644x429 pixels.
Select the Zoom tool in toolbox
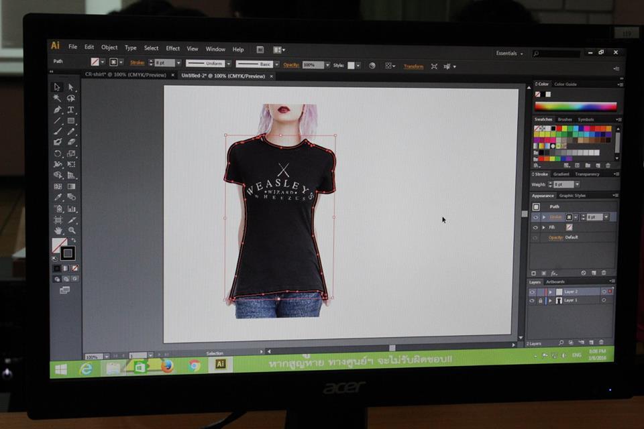(x=71, y=230)
